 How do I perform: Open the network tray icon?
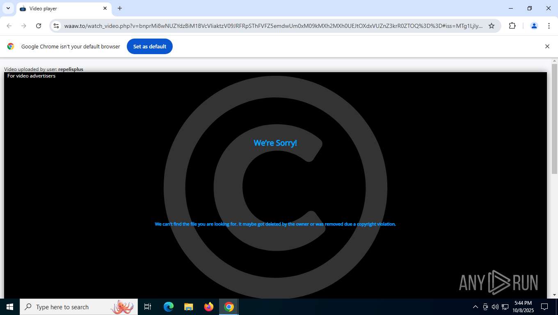point(505,307)
